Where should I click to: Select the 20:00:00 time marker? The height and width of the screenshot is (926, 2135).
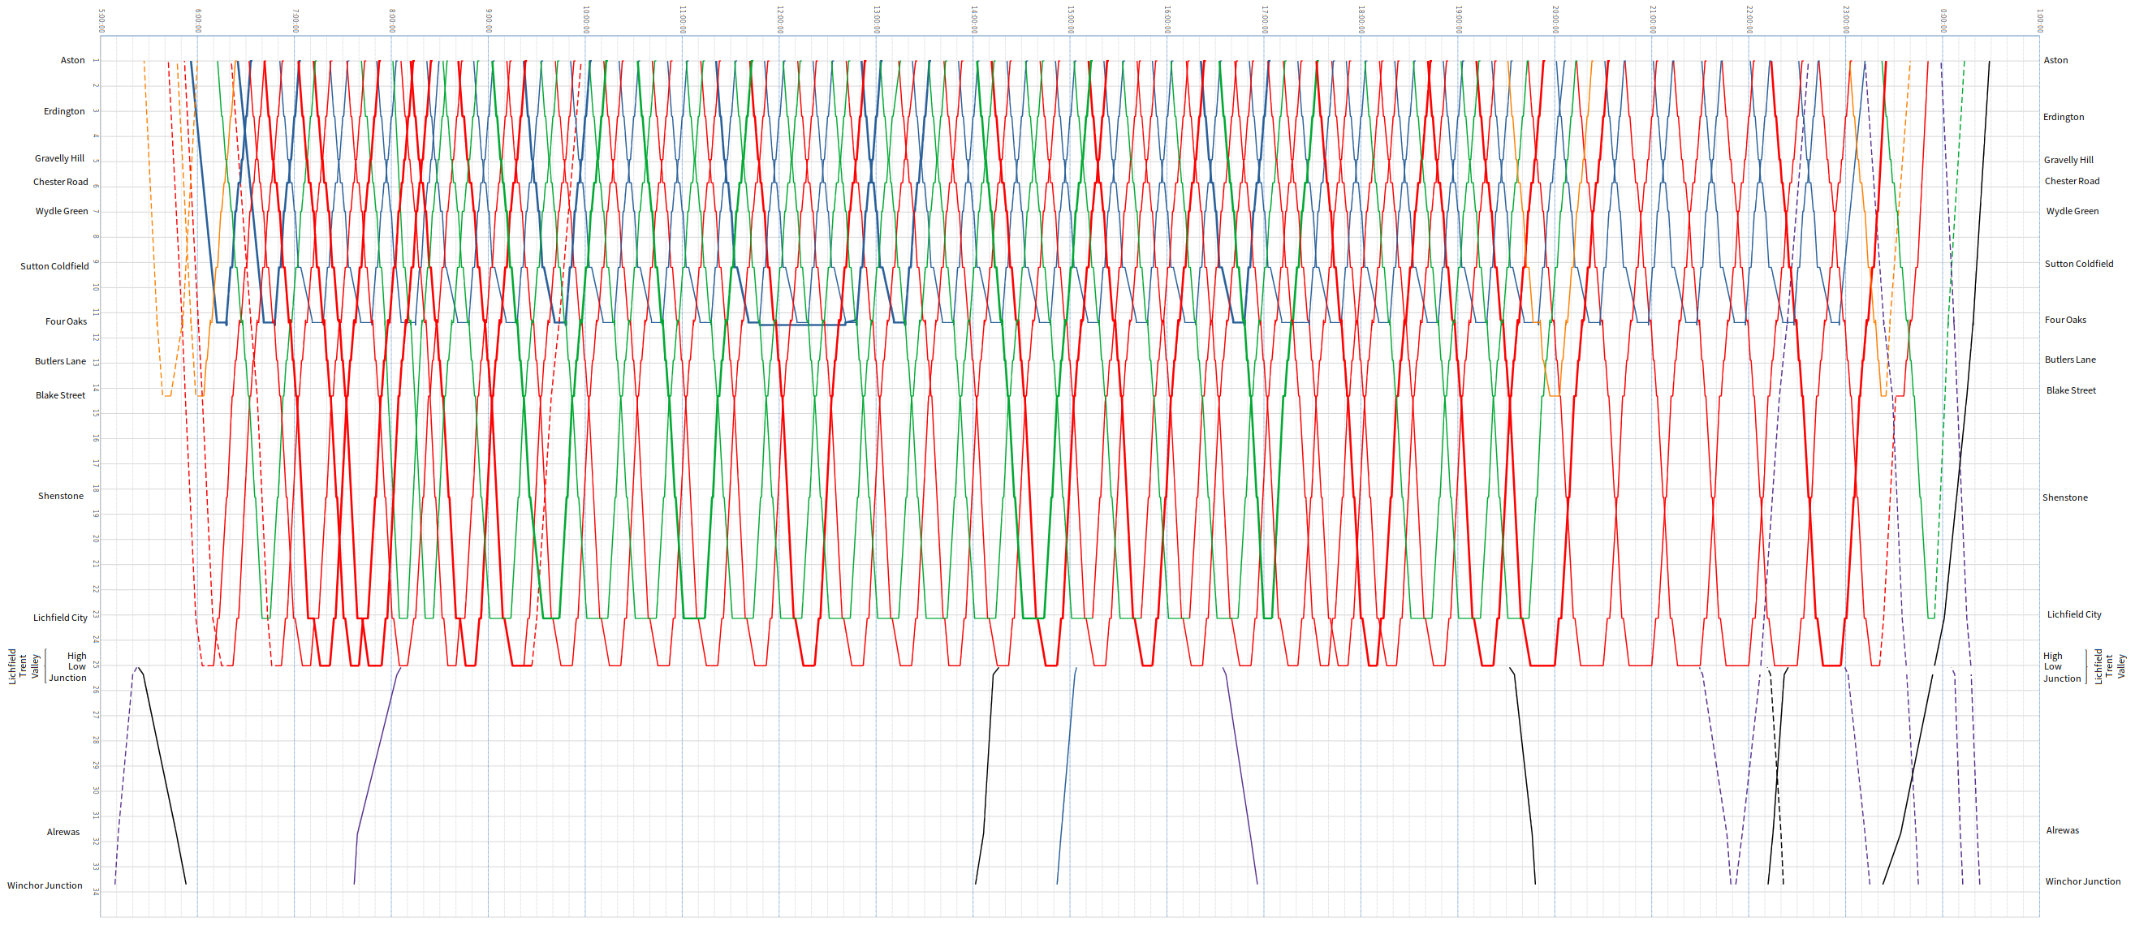(1555, 19)
